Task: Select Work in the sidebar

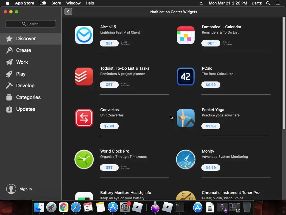Action: (31, 62)
